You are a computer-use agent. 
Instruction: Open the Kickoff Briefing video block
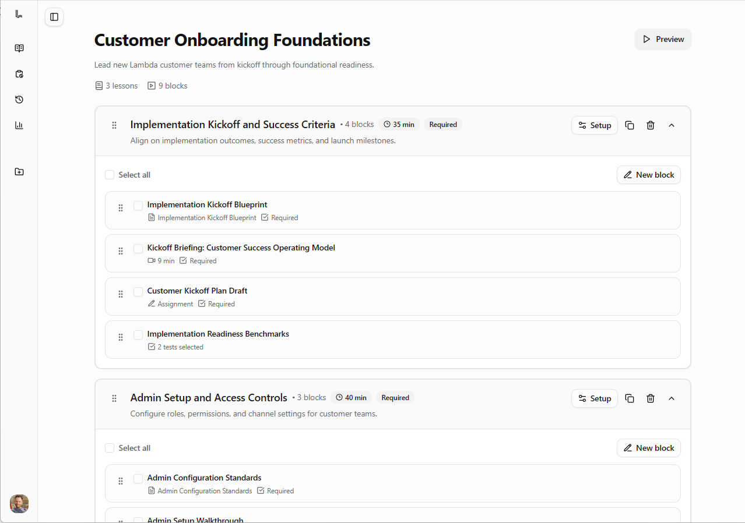(x=241, y=248)
